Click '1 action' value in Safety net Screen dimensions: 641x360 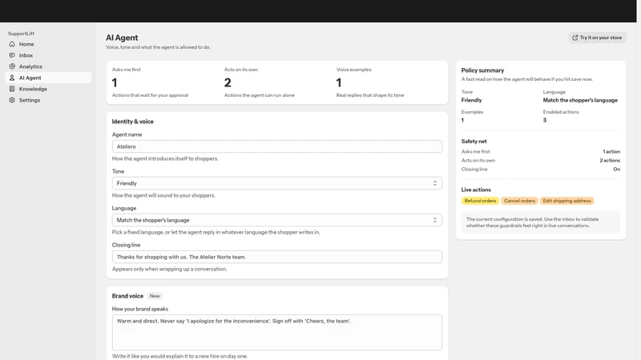click(611, 151)
